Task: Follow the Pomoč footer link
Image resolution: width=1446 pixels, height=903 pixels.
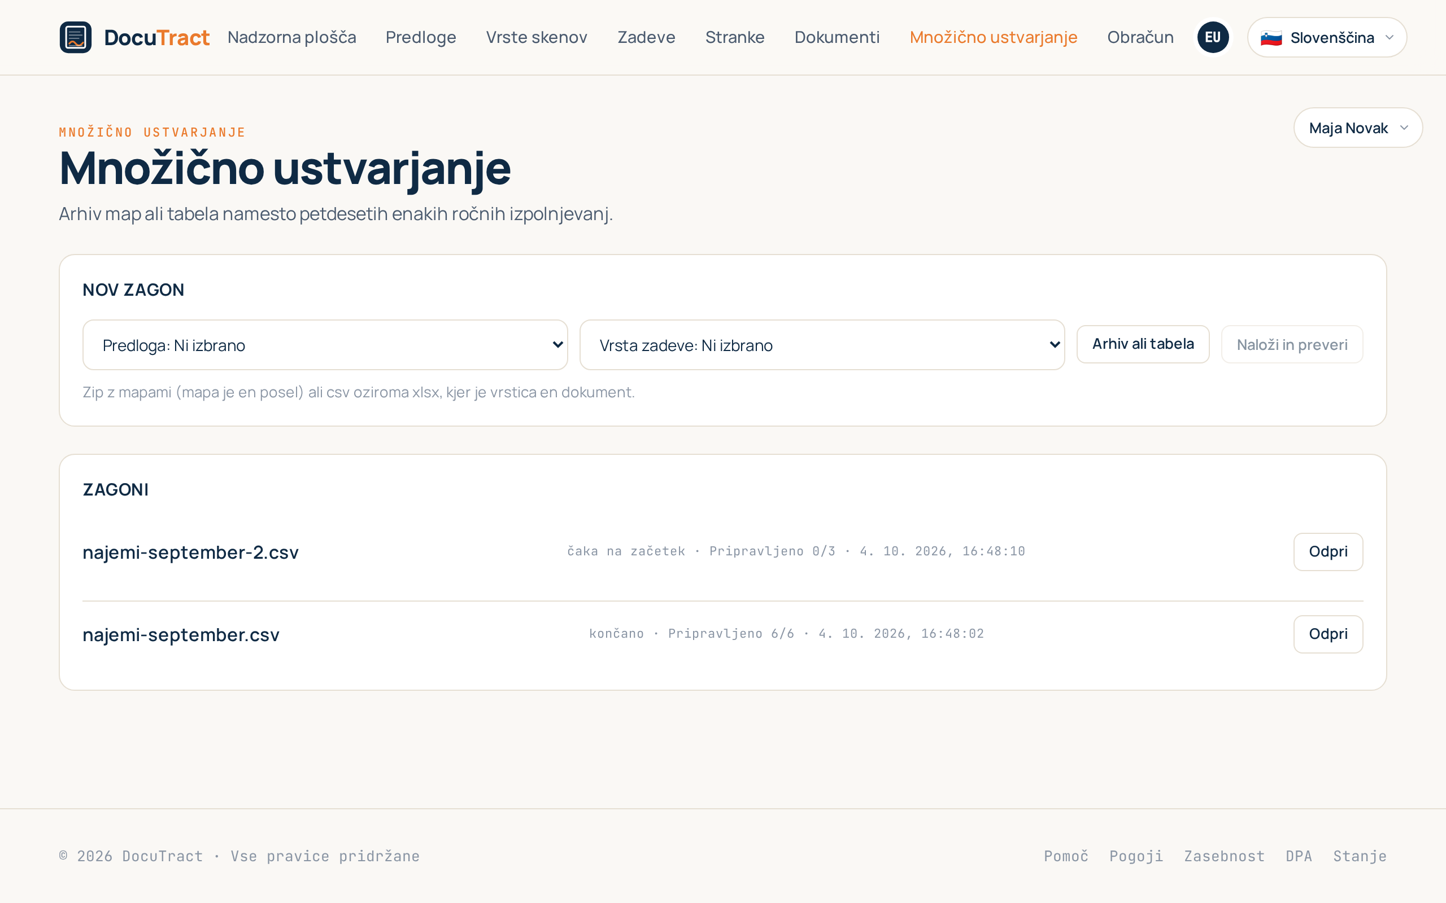Action: [x=1066, y=856]
